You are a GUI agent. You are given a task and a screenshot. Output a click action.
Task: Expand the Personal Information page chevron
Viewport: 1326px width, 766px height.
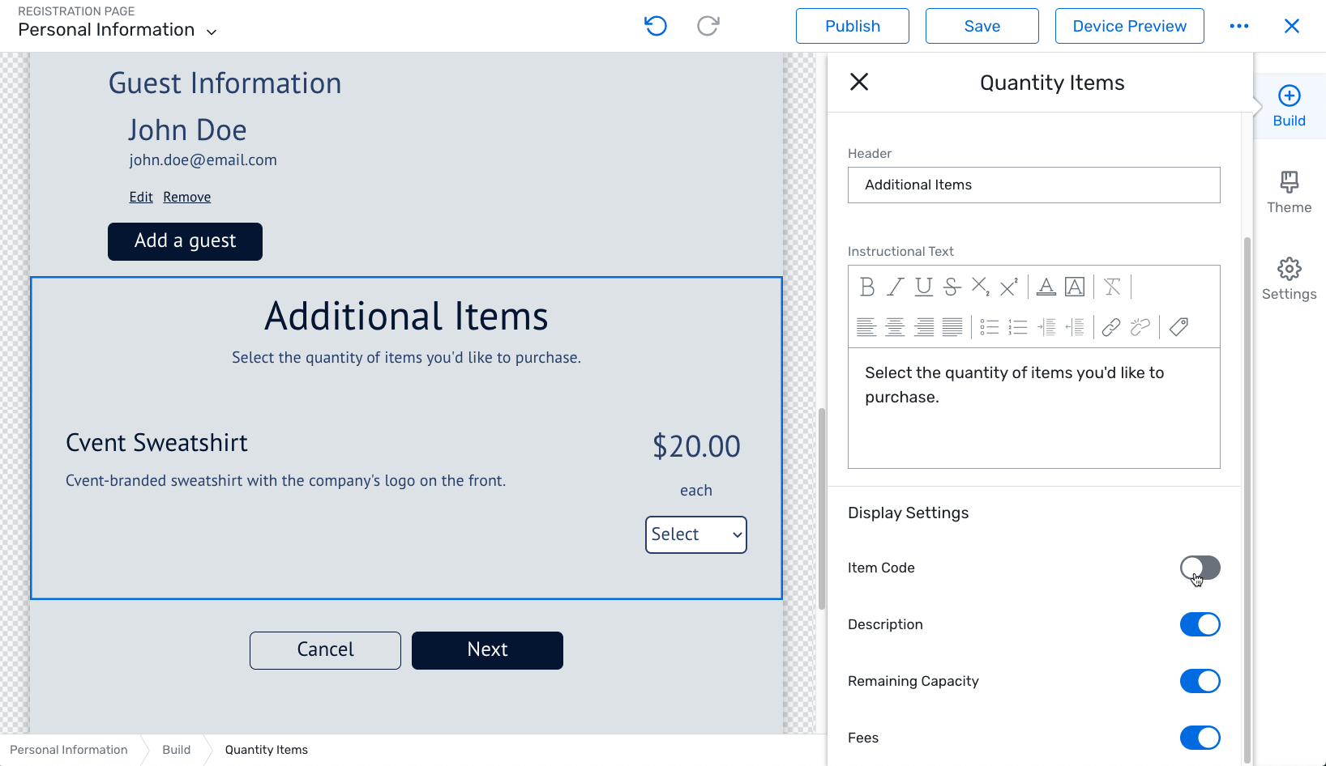212,31
